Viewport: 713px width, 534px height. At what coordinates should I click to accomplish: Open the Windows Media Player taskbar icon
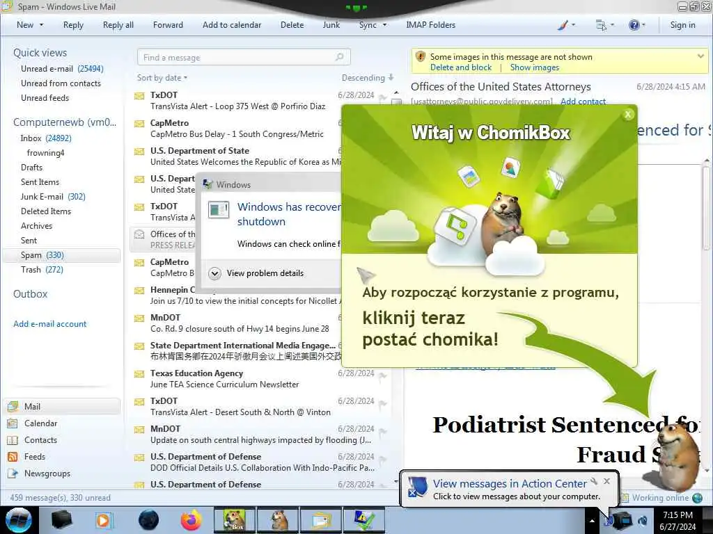tap(104, 520)
